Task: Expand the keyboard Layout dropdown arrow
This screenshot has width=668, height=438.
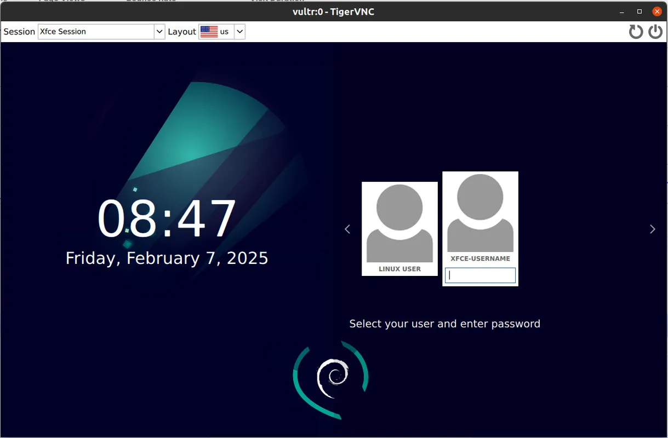Action: tap(239, 32)
